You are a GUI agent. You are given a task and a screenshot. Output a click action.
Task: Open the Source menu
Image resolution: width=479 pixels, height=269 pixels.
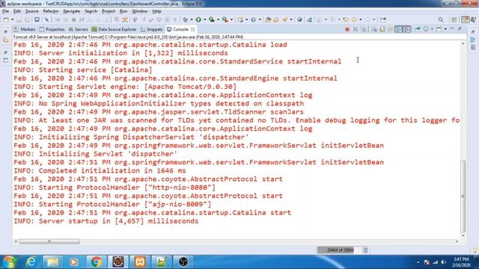pos(31,11)
